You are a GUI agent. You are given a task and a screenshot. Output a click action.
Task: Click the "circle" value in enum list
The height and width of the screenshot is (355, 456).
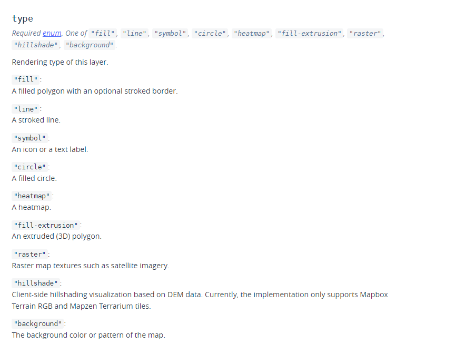coord(210,34)
